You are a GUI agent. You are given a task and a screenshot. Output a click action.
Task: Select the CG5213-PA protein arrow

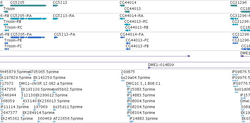click(56, 37)
